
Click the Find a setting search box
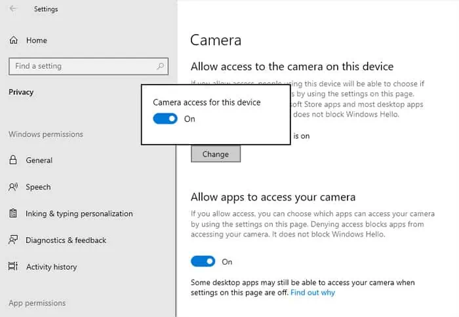tap(89, 66)
